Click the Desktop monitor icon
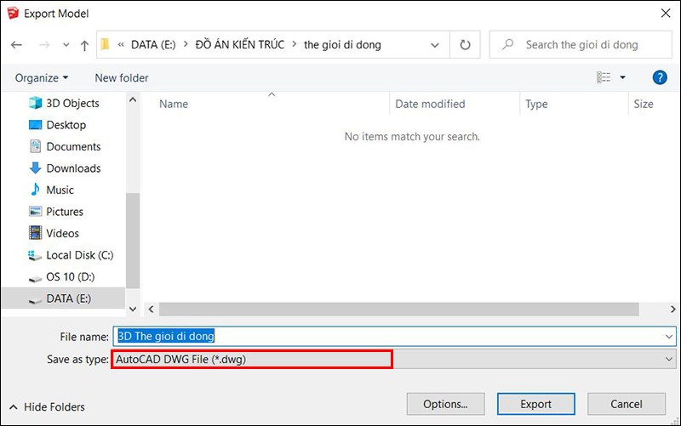 tap(35, 125)
